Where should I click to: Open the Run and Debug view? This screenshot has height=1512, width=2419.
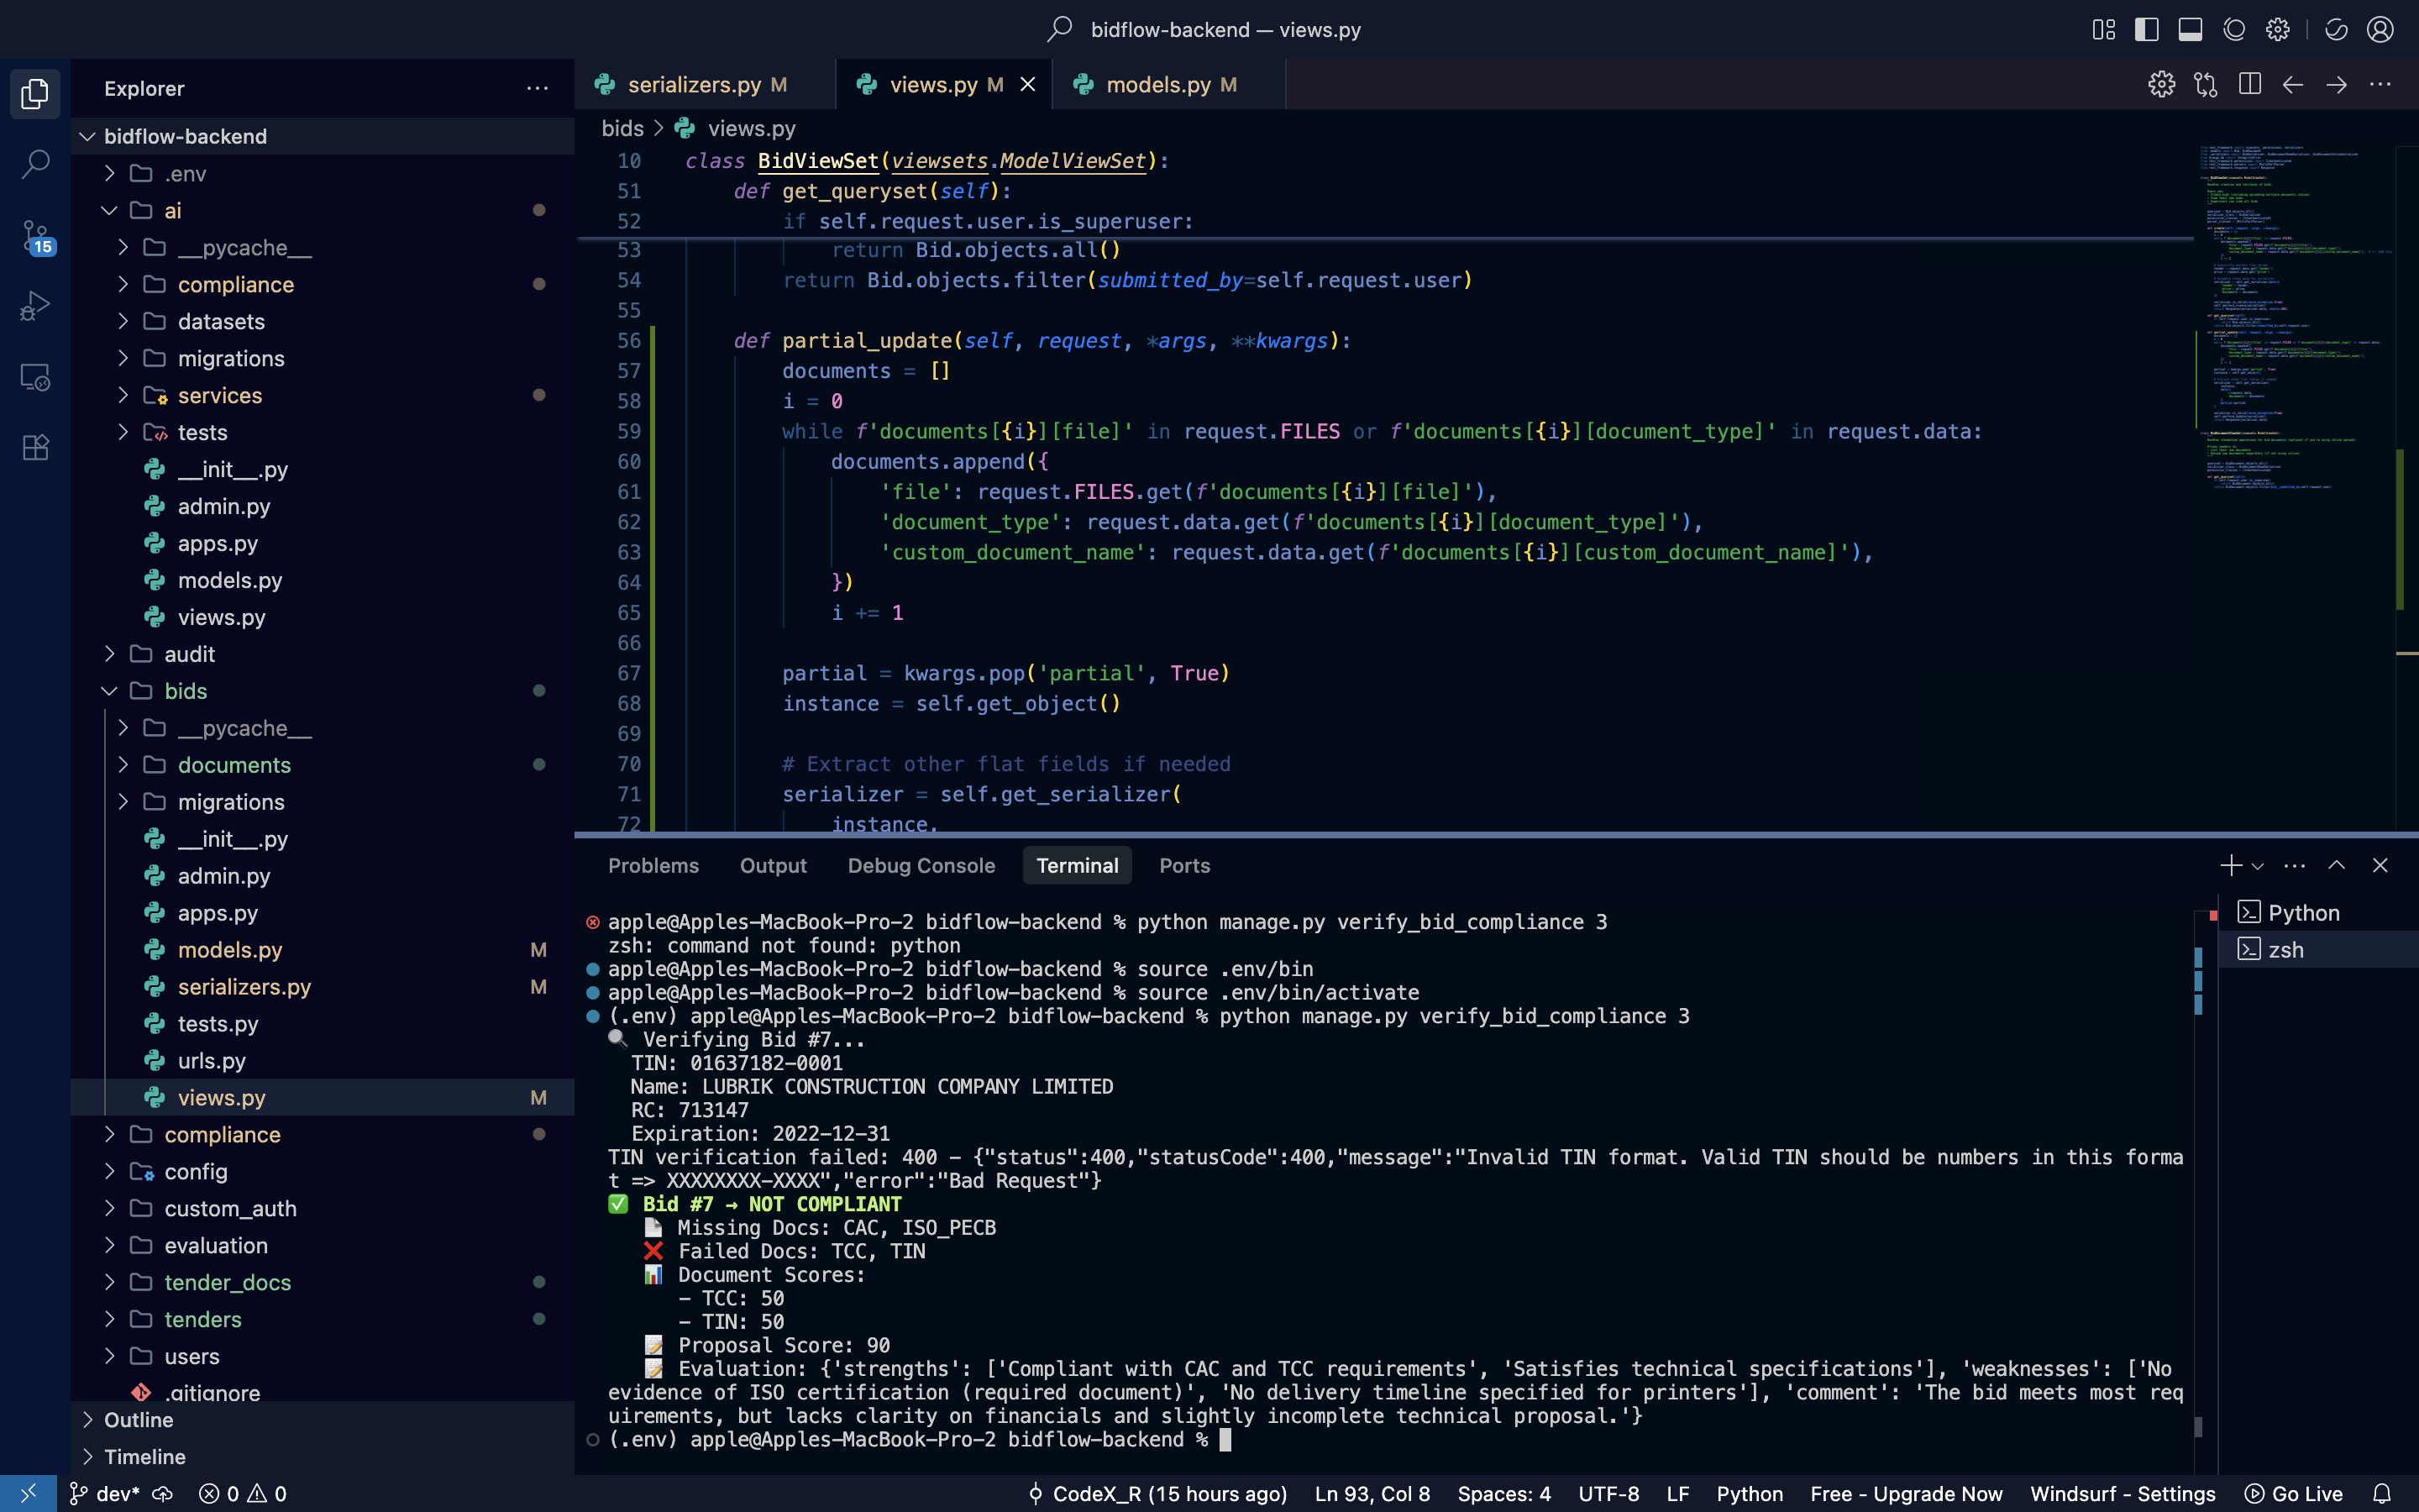coord(35,306)
